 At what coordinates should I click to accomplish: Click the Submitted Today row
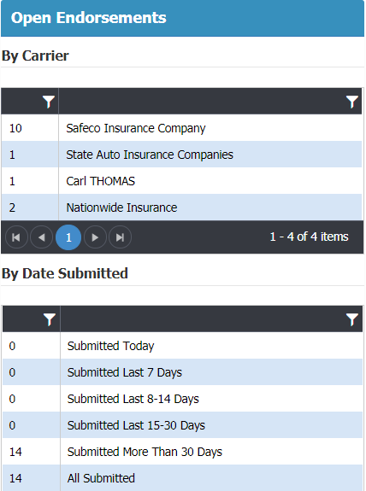pos(182,346)
